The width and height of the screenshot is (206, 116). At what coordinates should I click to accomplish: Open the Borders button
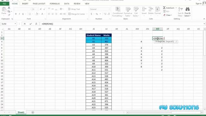(x=30, y=14)
